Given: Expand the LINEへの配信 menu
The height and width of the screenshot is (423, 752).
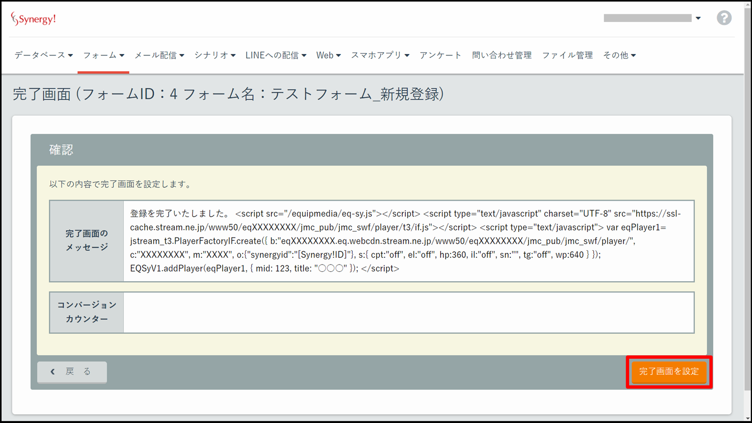Looking at the screenshot, I should click(276, 55).
